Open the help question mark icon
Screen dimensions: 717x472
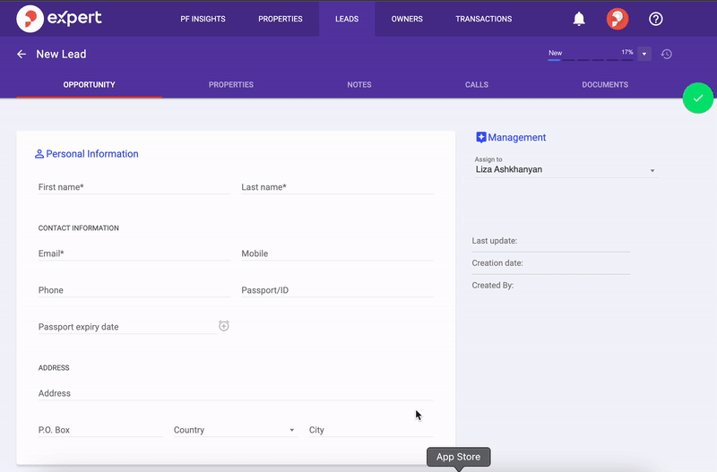[x=656, y=19]
